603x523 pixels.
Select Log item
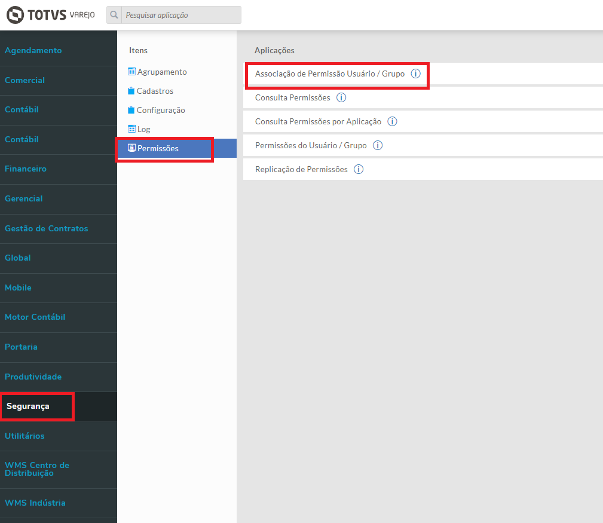pos(177,129)
